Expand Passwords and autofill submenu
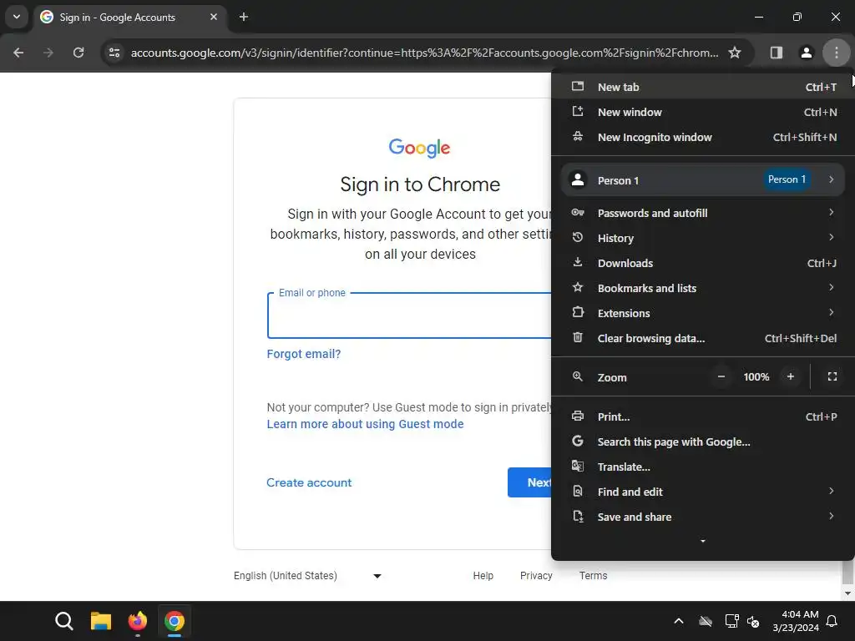 tap(703, 213)
